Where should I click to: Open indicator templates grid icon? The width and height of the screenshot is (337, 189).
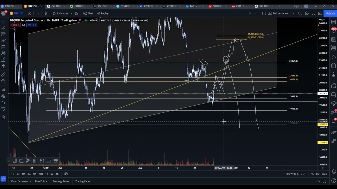77,13
